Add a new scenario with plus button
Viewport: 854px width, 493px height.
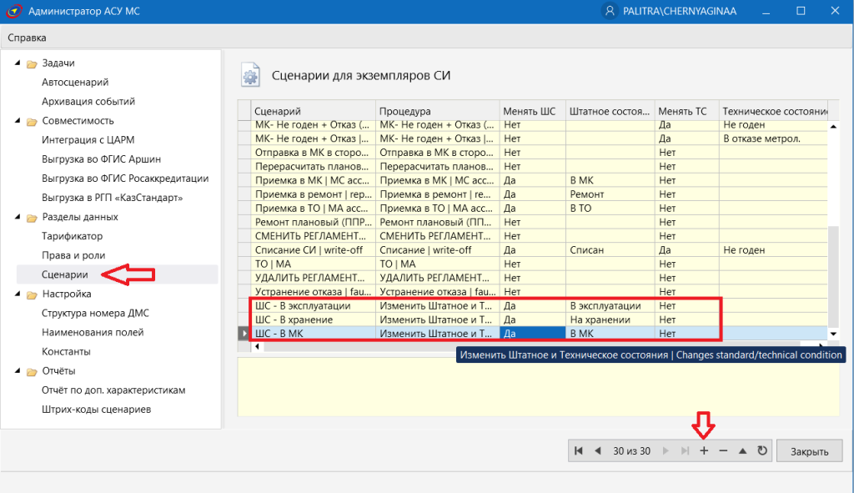[704, 450]
